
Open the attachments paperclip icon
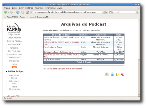click(112, 74)
